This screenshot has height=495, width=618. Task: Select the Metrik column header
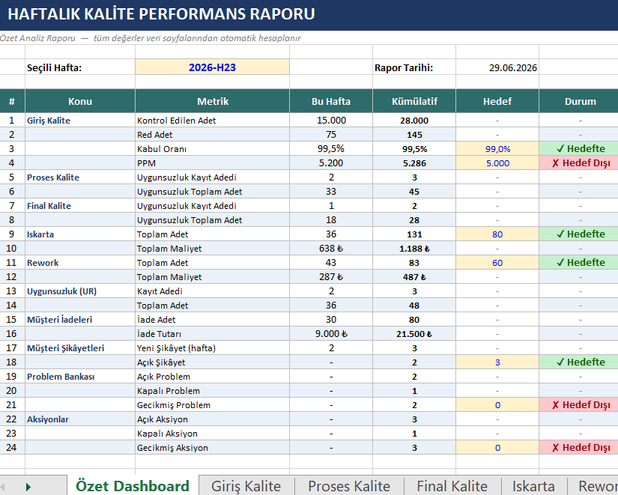coord(213,101)
